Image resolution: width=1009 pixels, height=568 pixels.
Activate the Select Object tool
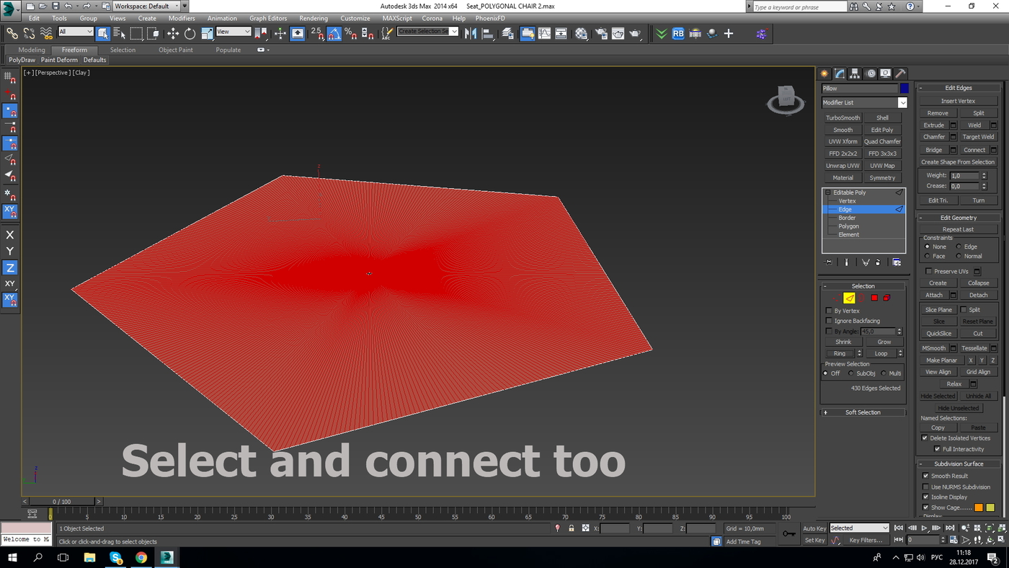pos(103,33)
